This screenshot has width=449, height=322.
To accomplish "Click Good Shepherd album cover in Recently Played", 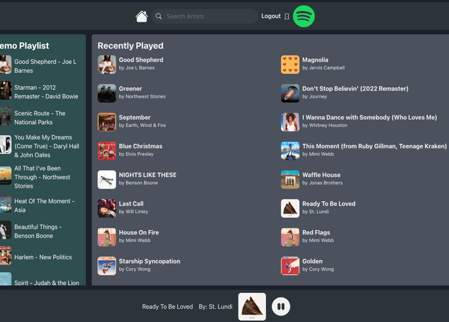I will [x=107, y=64].
